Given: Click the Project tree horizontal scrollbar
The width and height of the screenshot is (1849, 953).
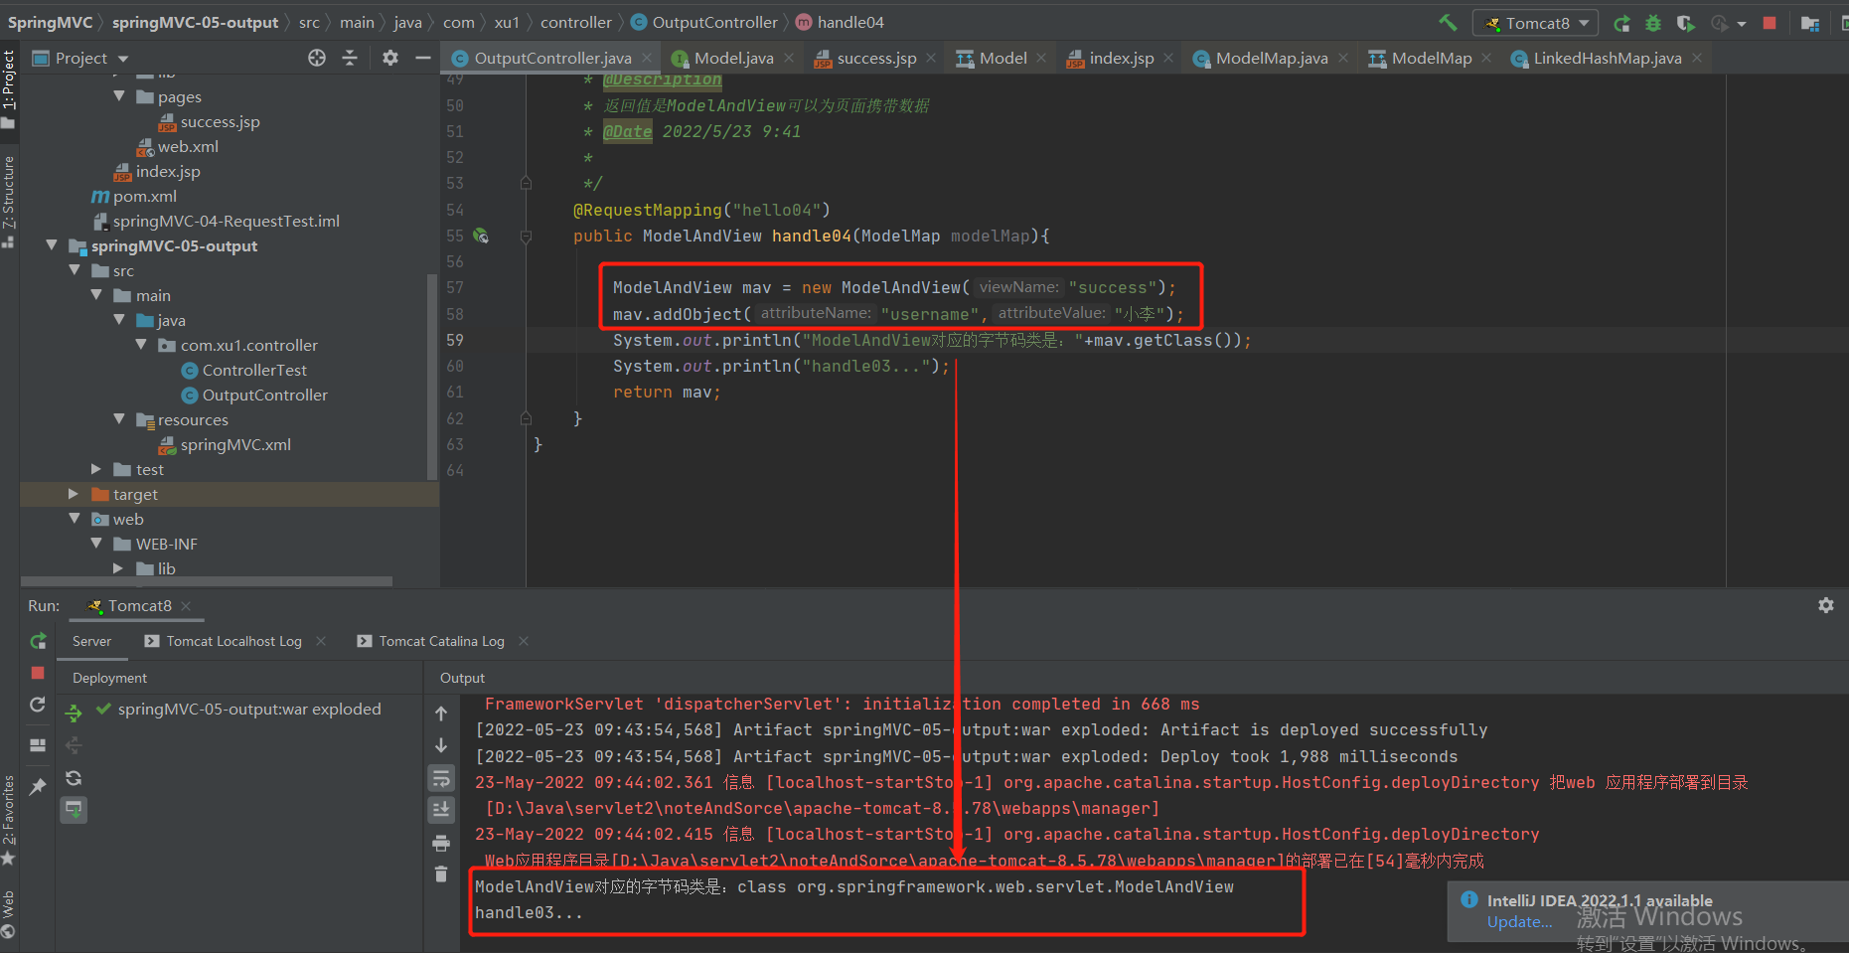Looking at the screenshot, I should click(207, 581).
